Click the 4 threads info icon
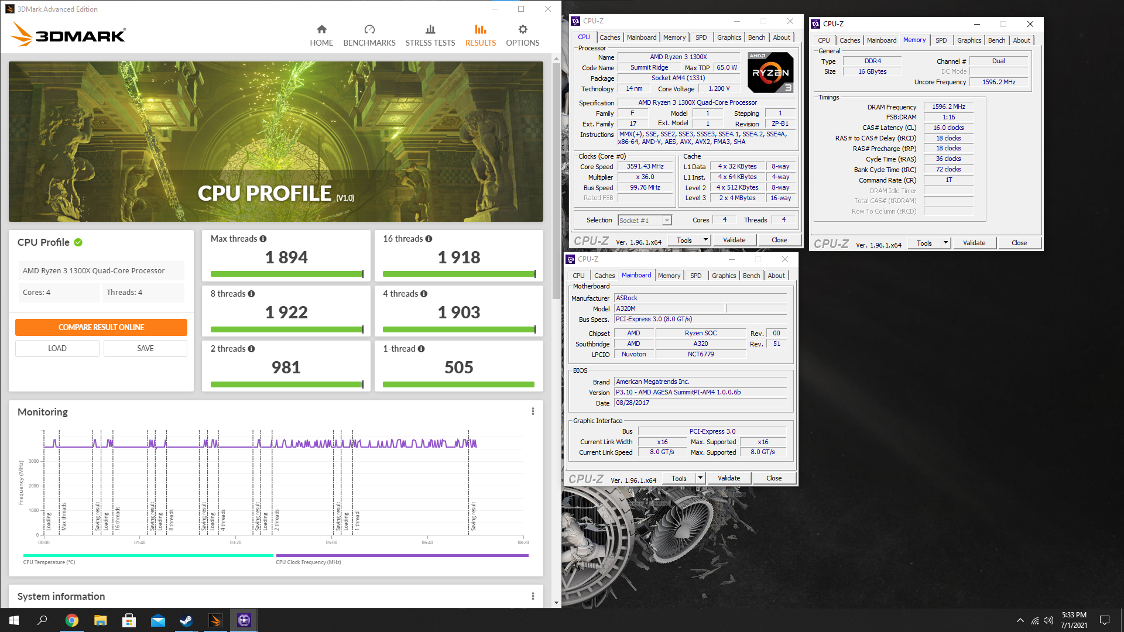Image resolution: width=1124 pixels, height=632 pixels. (x=424, y=294)
